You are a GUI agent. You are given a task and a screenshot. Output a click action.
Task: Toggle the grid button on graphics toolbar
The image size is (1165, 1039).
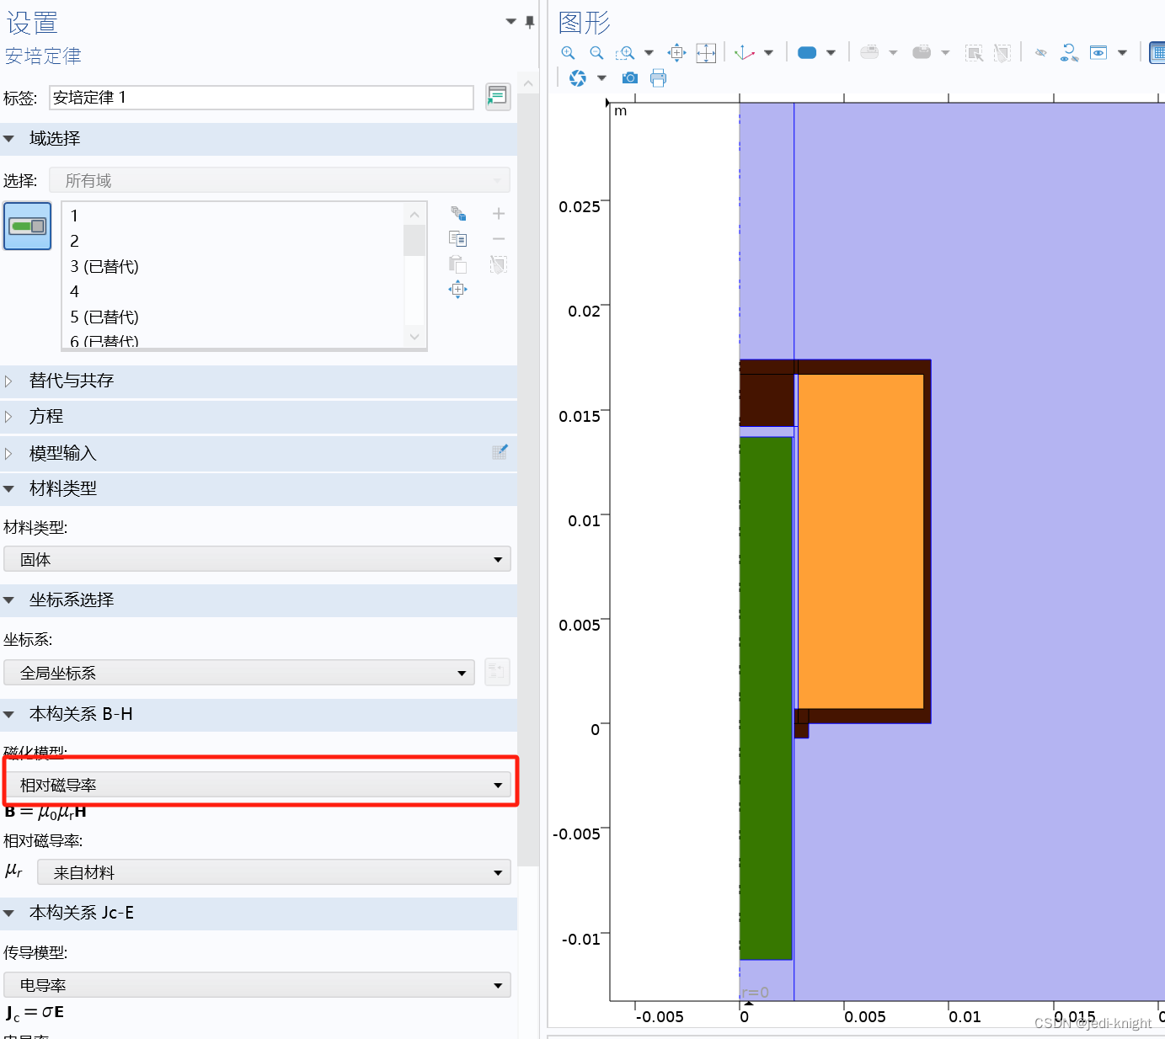pyautogui.click(x=1157, y=53)
